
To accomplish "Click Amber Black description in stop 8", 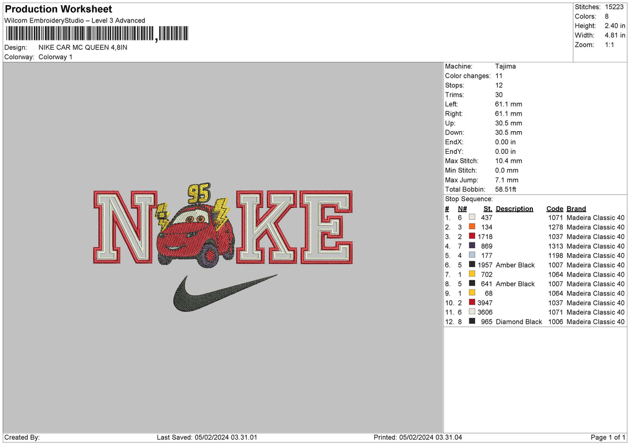I will pyautogui.click(x=515, y=284).
